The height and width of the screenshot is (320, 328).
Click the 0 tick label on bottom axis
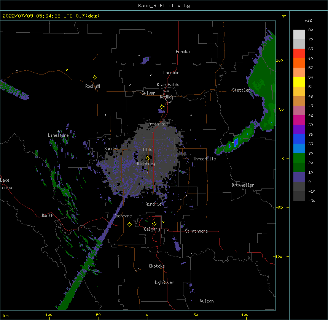coord(147,315)
